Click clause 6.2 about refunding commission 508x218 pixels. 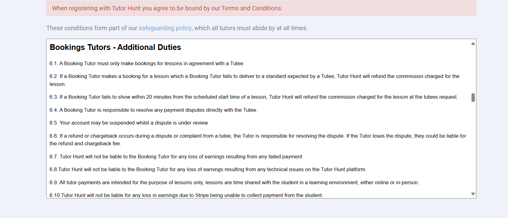pyautogui.click(x=254, y=80)
